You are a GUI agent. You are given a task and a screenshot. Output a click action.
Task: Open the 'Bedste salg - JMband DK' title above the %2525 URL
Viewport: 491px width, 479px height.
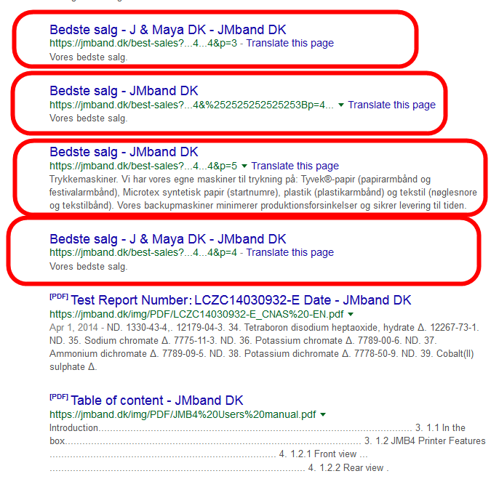point(124,91)
